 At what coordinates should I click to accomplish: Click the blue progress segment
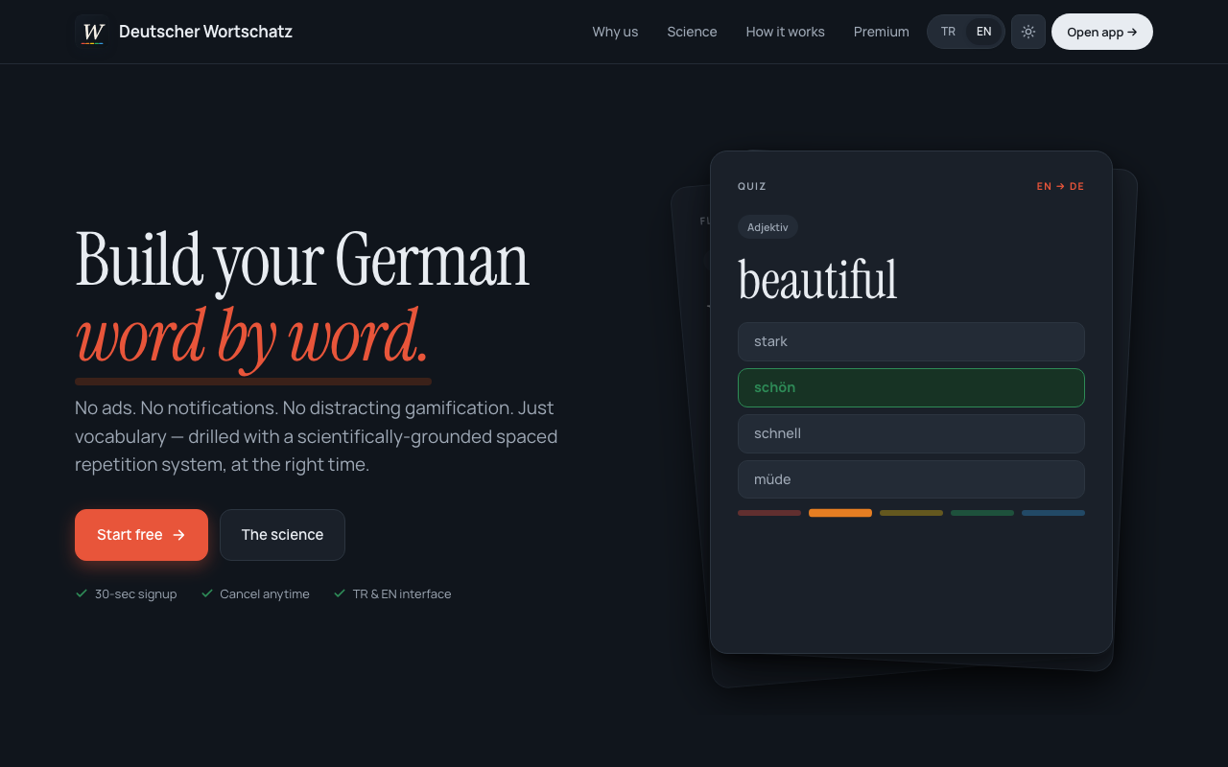click(1053, 513)
